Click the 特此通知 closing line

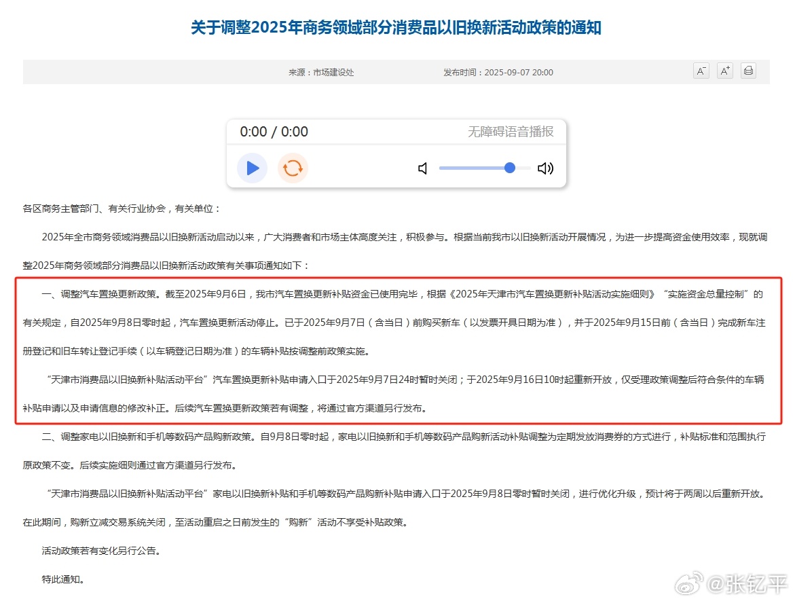pos(63,579)
